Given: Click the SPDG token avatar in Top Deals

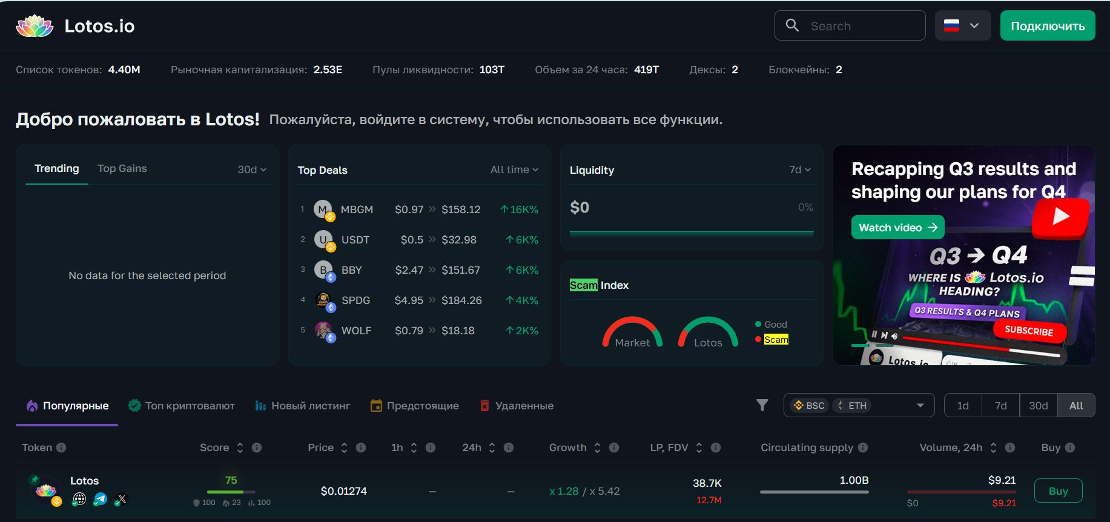Looking at the screenshot, I should coord(323,300).
